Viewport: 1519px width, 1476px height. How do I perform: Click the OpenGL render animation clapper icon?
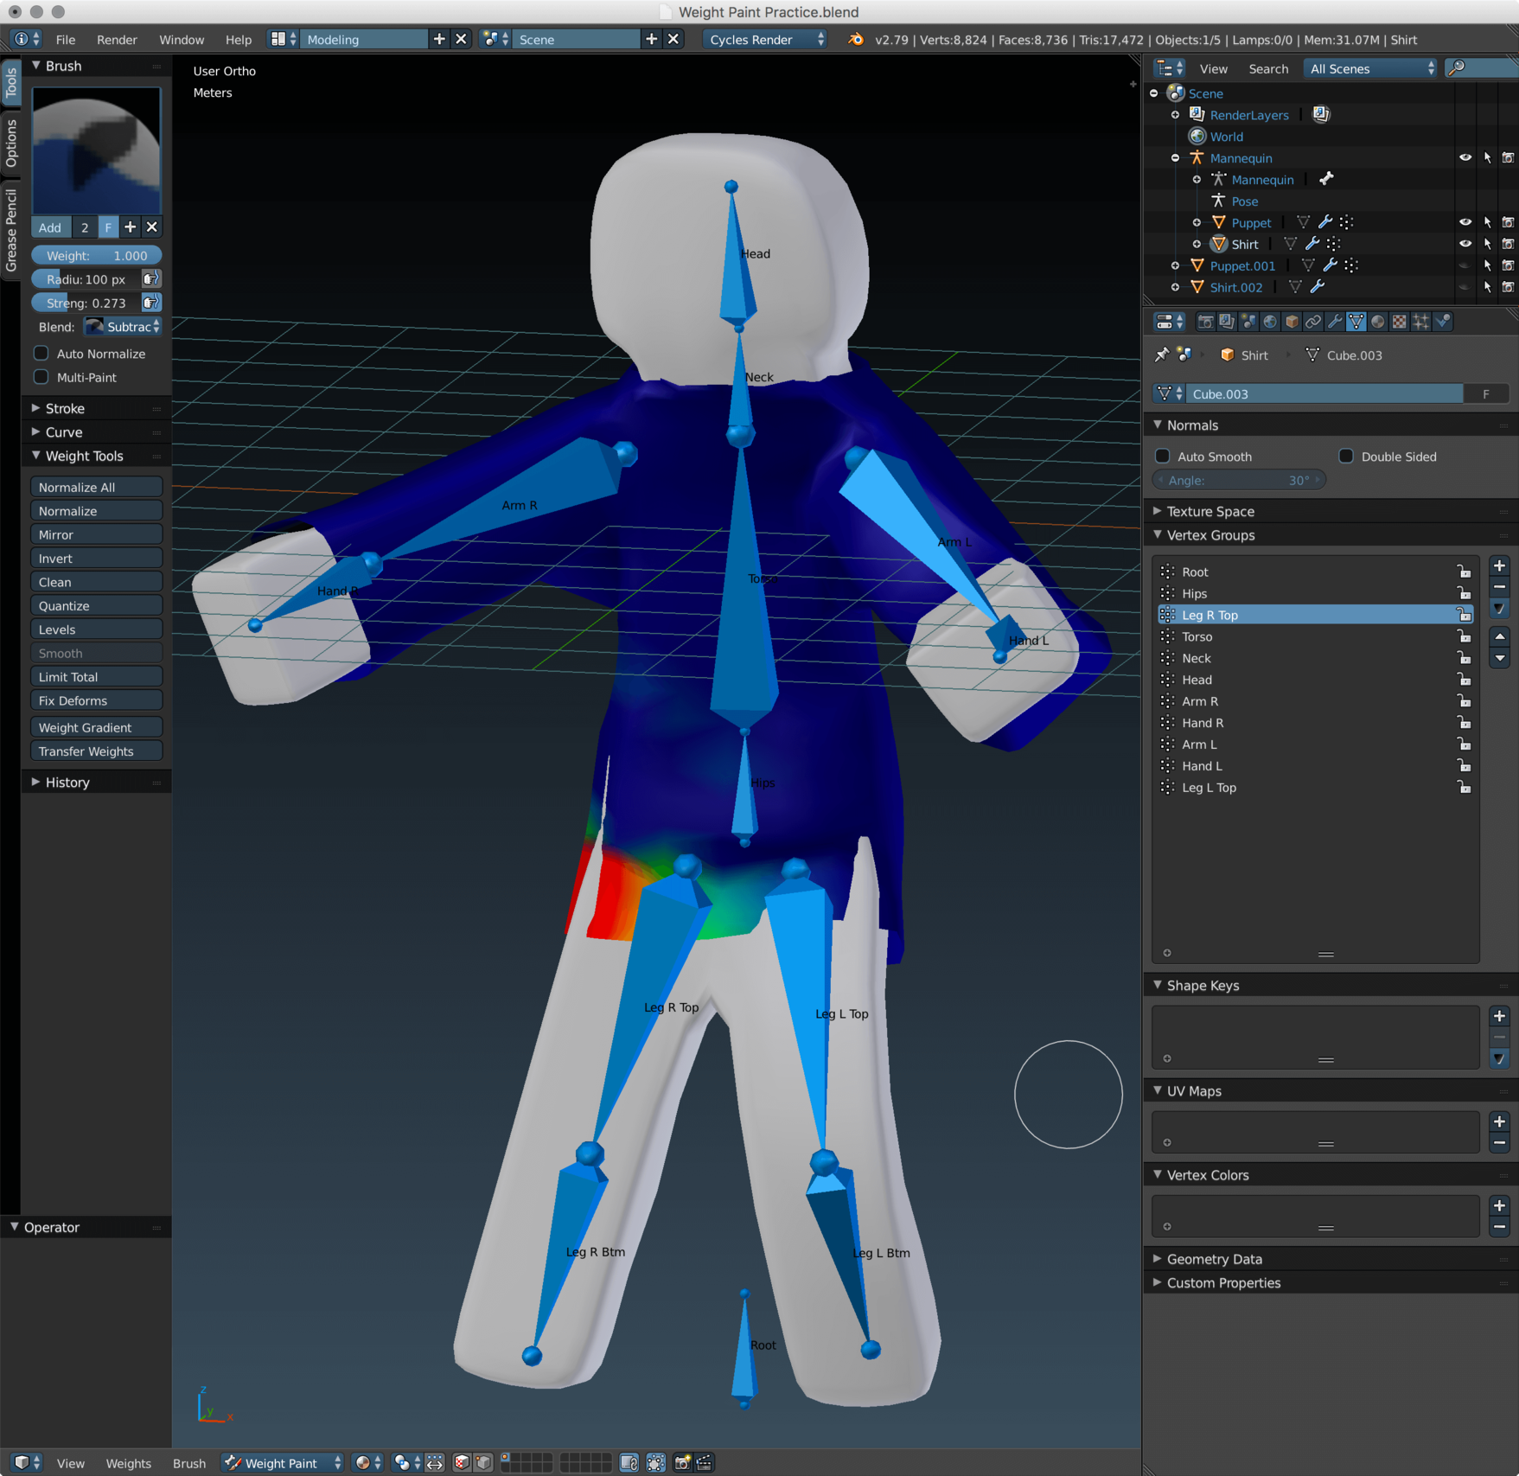(705, 1462)
